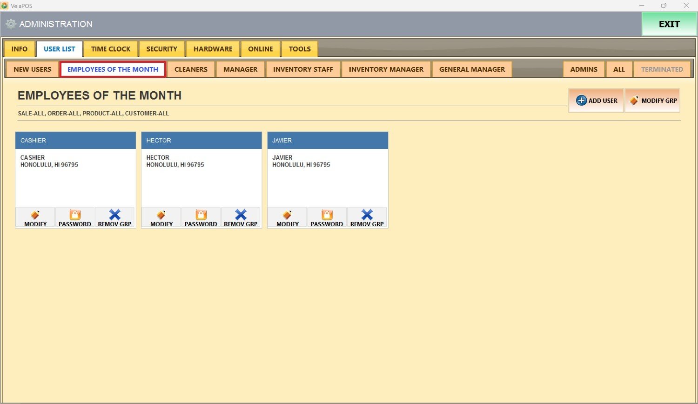
Task: View the Terminated users tab
Action: (x=662, y=69)
